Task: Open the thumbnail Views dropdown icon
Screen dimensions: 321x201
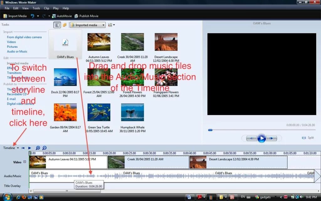Action: 111,25
